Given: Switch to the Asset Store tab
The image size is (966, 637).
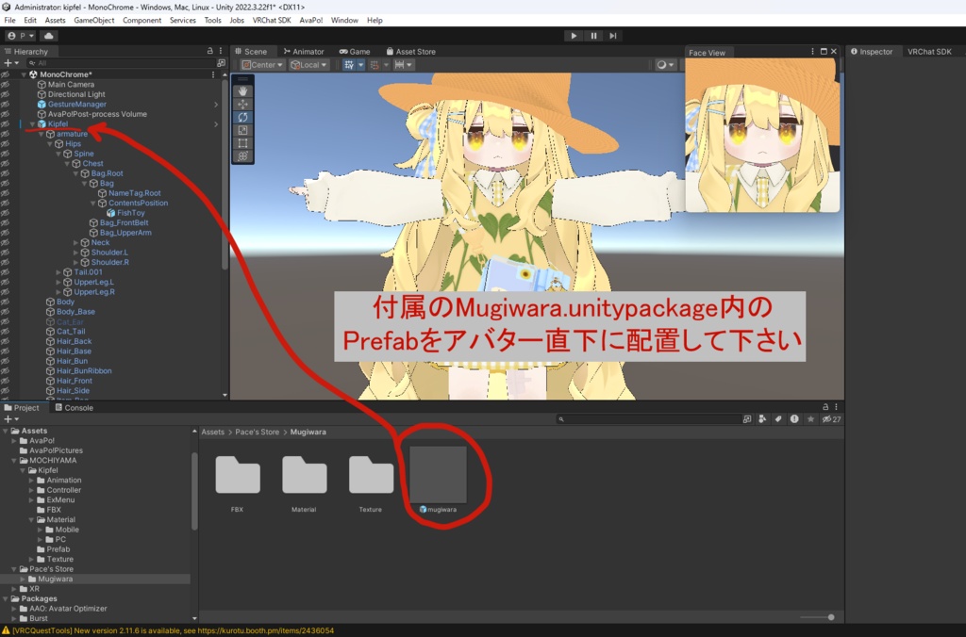Looking at the screenshot, I should (x=411, y=52).
